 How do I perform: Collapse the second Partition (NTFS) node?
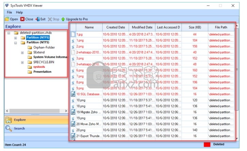(15, 43)
